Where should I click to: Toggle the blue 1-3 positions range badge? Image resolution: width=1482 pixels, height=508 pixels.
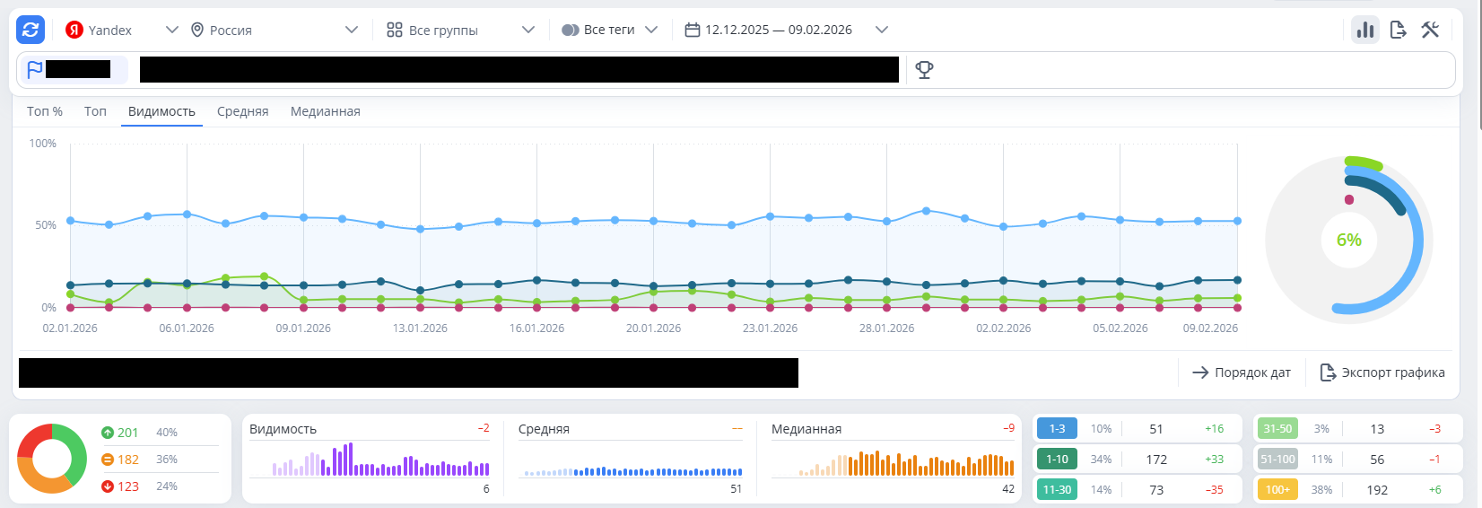1057,429
